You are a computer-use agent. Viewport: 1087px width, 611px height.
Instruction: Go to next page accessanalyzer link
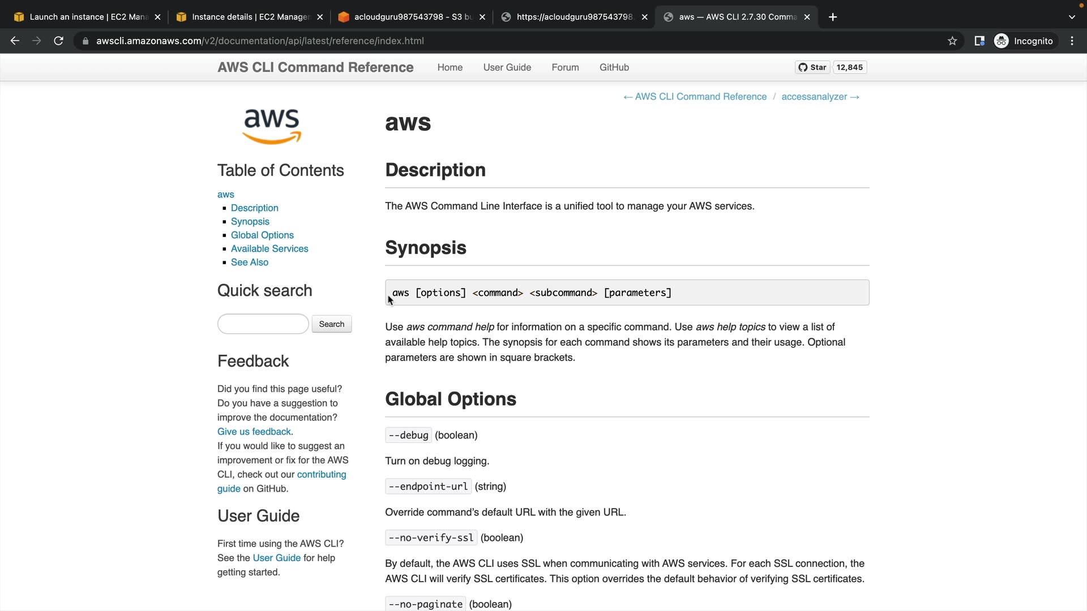(x=820, y=97)
